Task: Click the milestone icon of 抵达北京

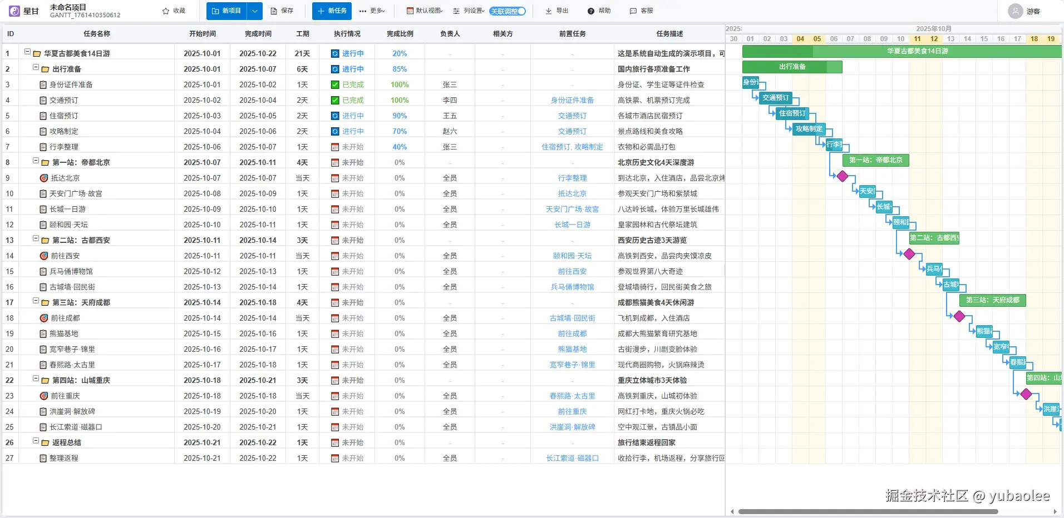Action: (x=44, y=178)
